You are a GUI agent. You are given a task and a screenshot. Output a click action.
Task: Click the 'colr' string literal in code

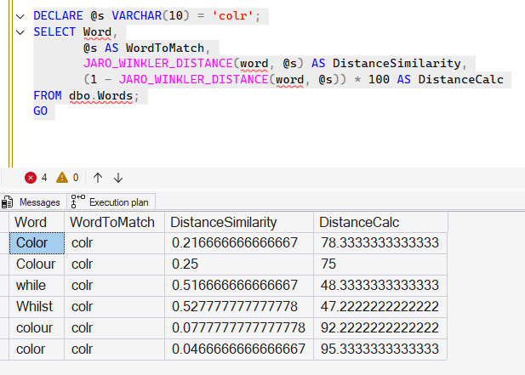pyautogui.click(x=232, y=15)
